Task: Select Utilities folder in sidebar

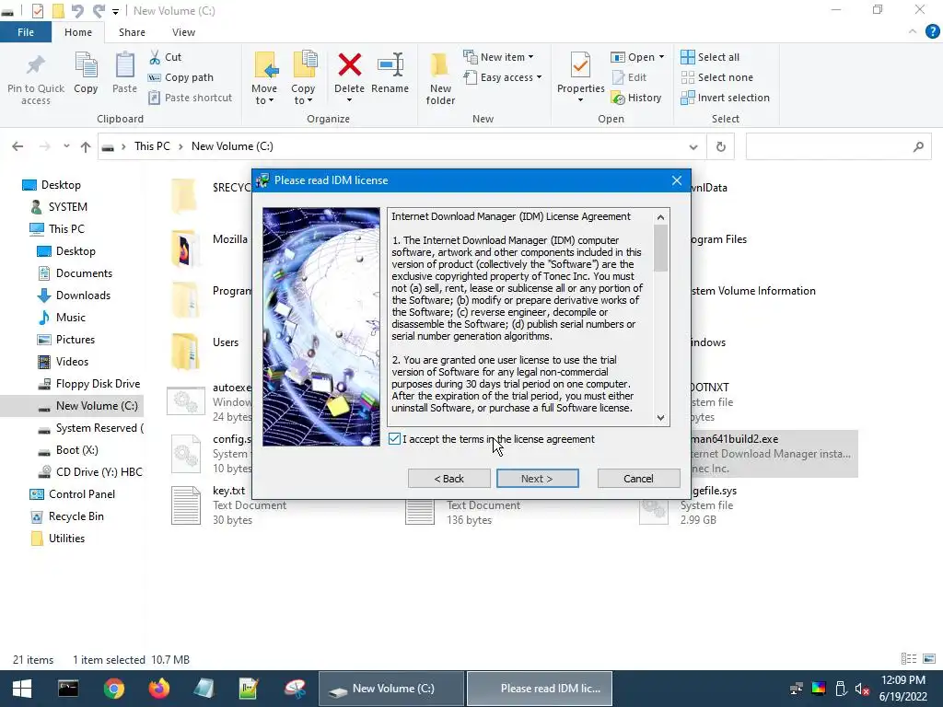Action: [x=66, y=539]
